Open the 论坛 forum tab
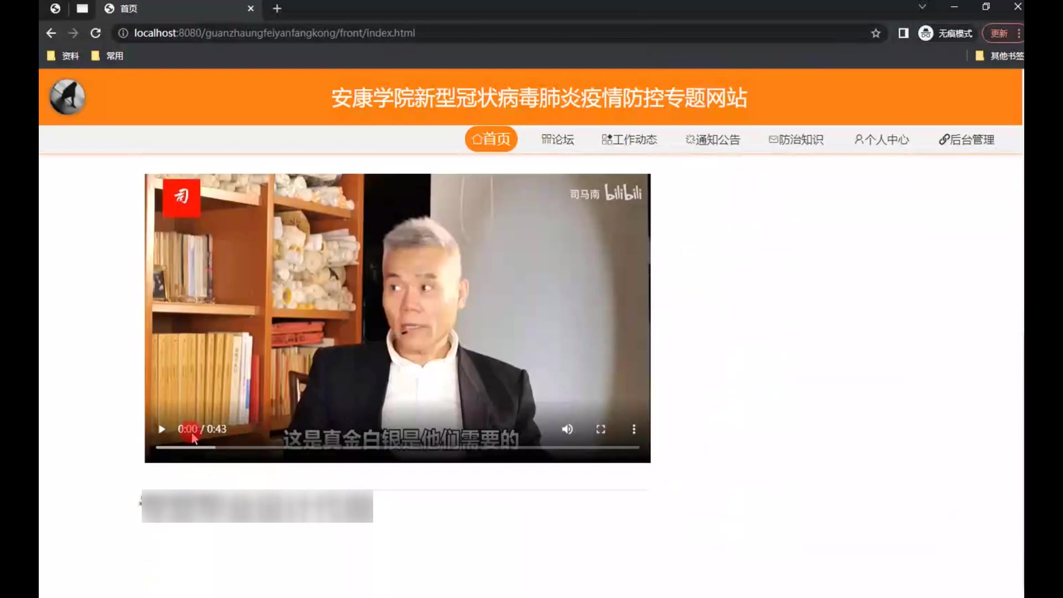1063x598 pixels. pyautogui.click(x=558, y=140)
